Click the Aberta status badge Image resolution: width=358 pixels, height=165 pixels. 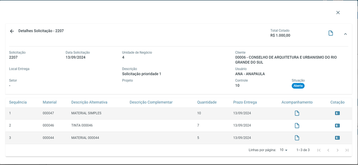point(298,86)
